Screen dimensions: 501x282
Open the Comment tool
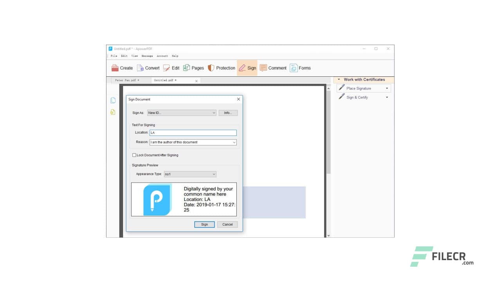coord(264,68)
